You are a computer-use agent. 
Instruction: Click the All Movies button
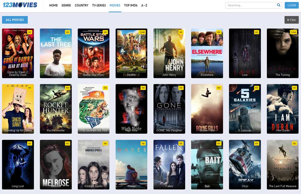[15, 20]
